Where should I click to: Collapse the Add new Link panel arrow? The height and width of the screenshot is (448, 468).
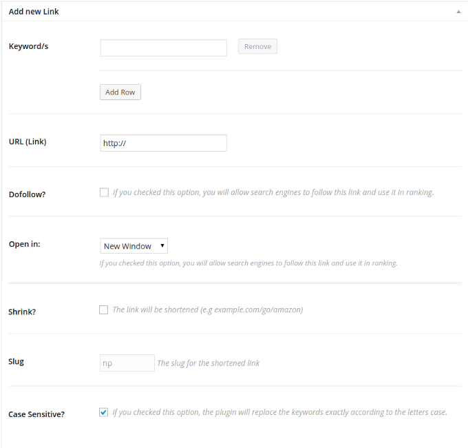(458, 12)
